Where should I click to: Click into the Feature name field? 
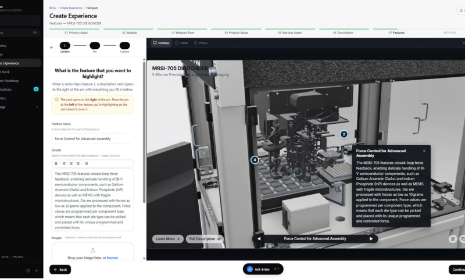pos(93,139)
